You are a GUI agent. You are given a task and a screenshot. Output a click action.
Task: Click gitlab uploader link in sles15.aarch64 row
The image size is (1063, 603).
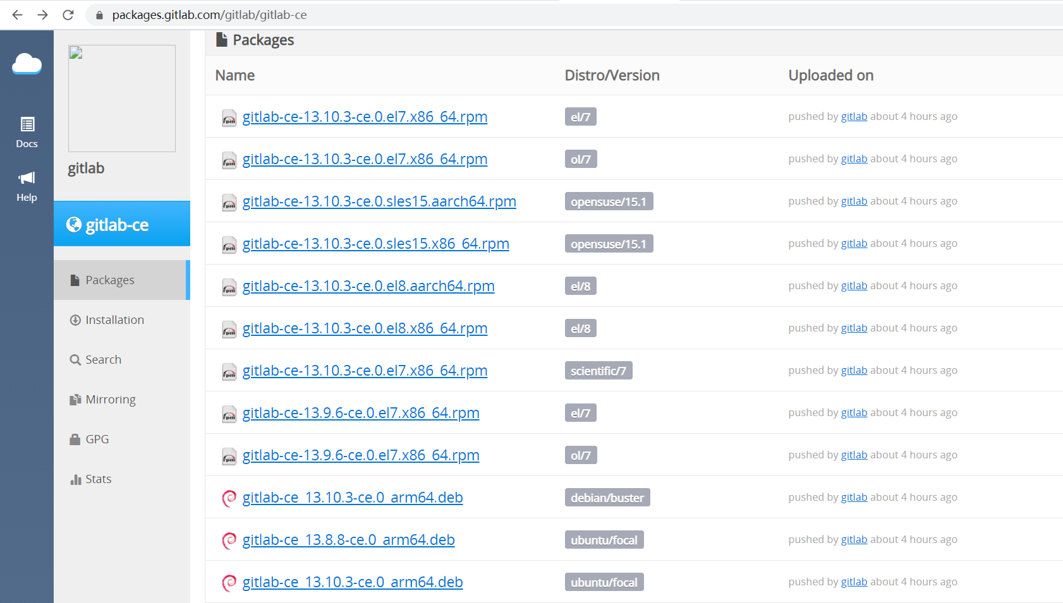click(854, 201)
